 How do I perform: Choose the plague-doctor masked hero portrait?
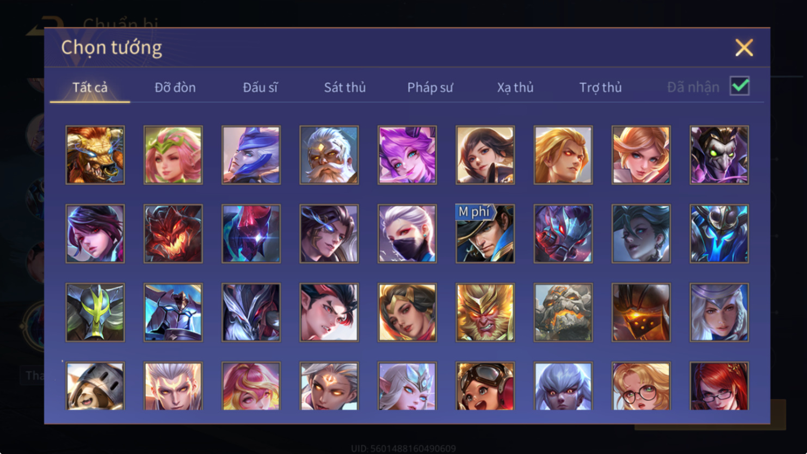(x=719, y=155)
